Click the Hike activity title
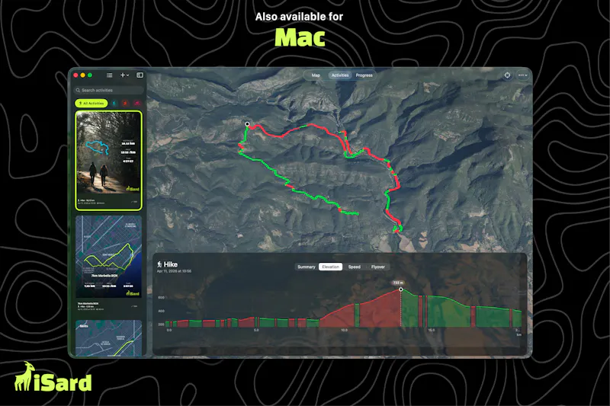 point(171,264)
